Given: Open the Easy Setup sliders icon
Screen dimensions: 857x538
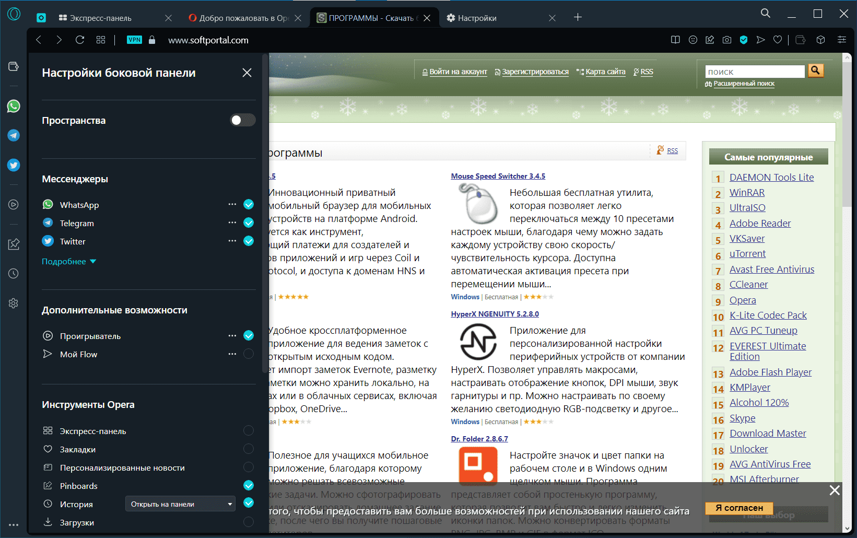Looking at the screenshot, I should pyautogui.click(x=842, y=40).
